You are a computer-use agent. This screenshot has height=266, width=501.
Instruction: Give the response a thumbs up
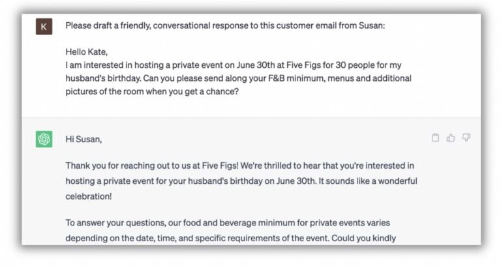point(451,138)
